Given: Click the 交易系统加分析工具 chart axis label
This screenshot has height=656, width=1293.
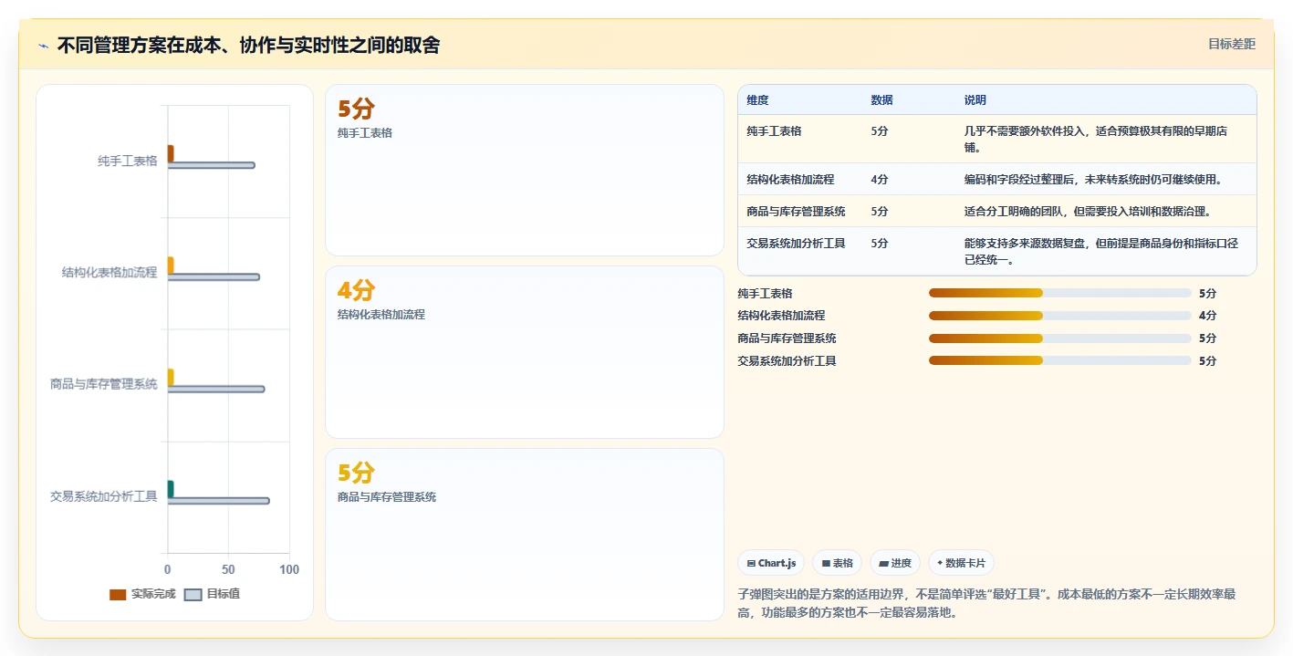Looking at the screenshot, I should tap(104, 497).
